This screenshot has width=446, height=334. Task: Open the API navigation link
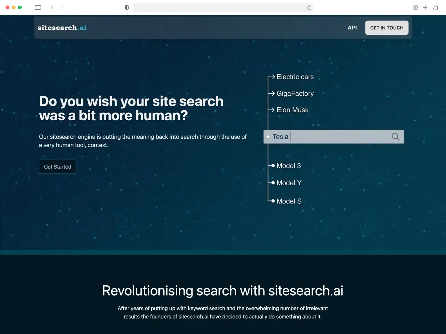point(352,28)
